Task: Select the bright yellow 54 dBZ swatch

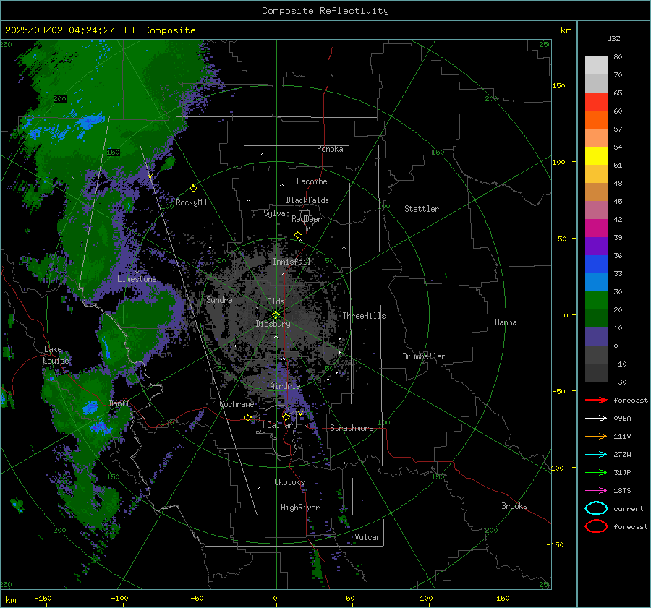Action: tap(596, 155)
